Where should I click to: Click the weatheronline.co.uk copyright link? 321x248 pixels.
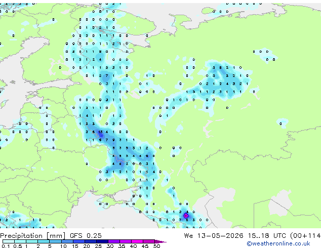278,243
